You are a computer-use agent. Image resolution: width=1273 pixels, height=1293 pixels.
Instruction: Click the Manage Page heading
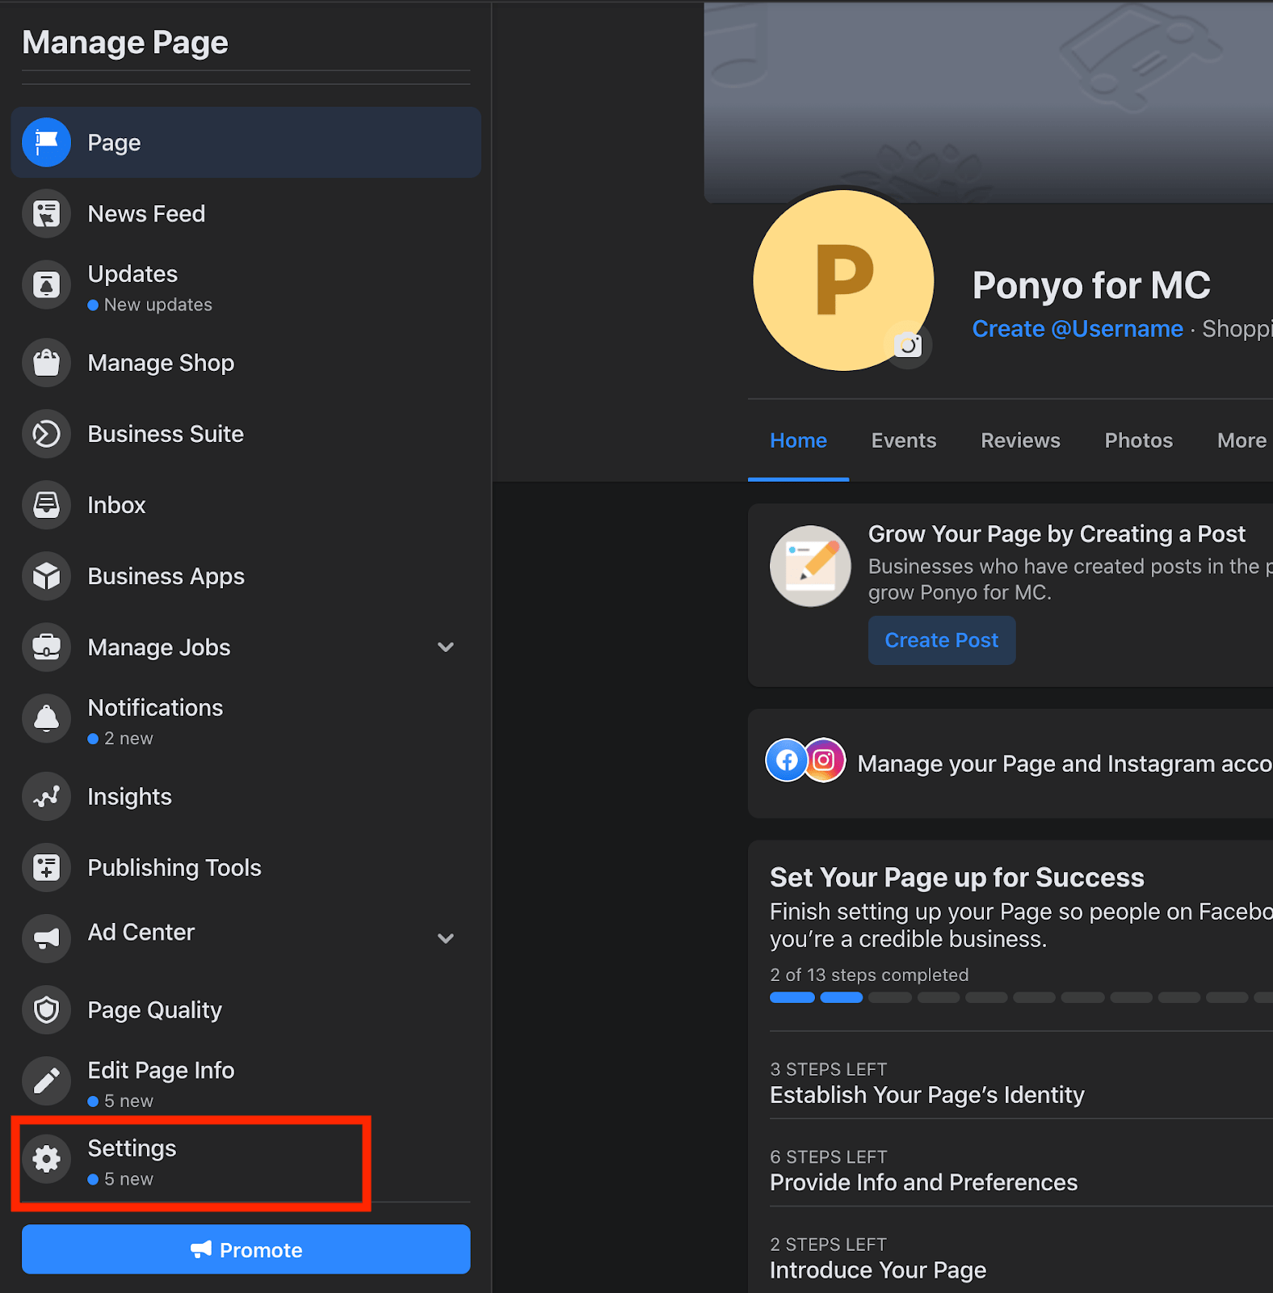tap(125, 43)
